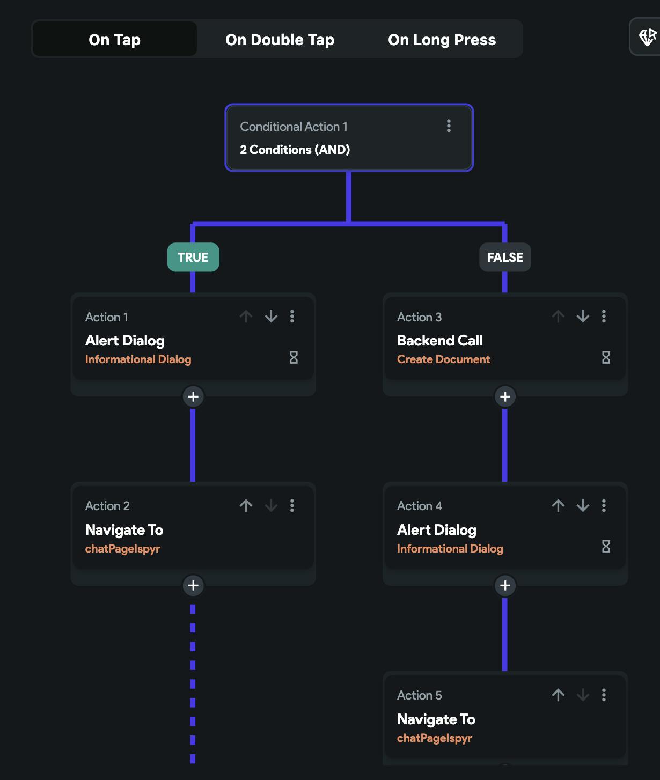Click Informational Dialog text in Action 1
The height and width of the screenshot is (780, 660).
pos(138,359)
